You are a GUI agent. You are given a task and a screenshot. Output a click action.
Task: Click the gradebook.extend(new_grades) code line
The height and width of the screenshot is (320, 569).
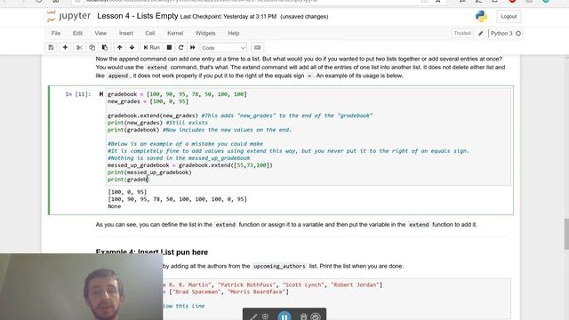(153, 116)
